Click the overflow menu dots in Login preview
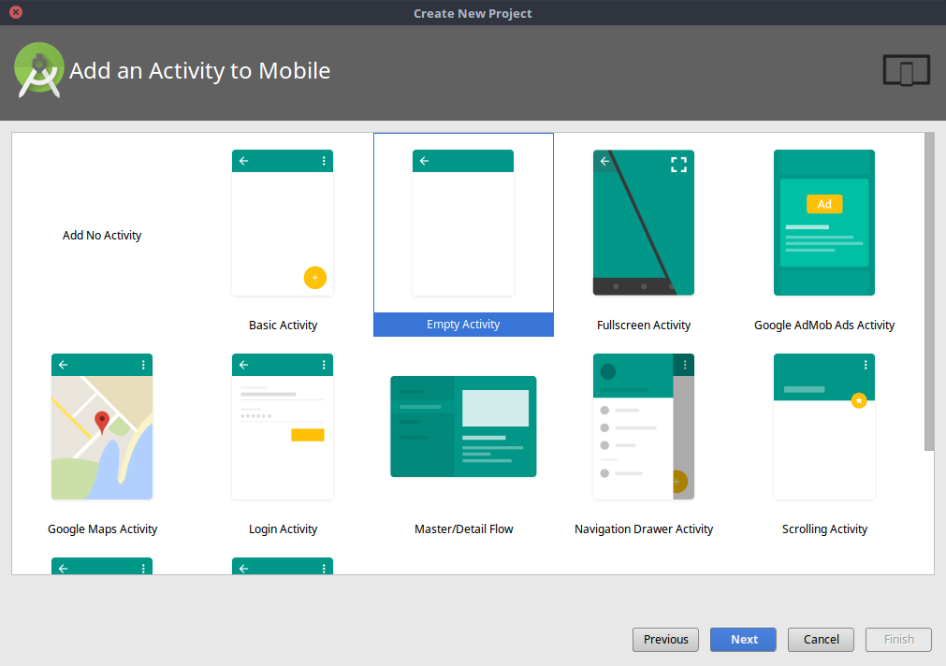This screenshot has width=946, height=666. click(x=325, y=364)
